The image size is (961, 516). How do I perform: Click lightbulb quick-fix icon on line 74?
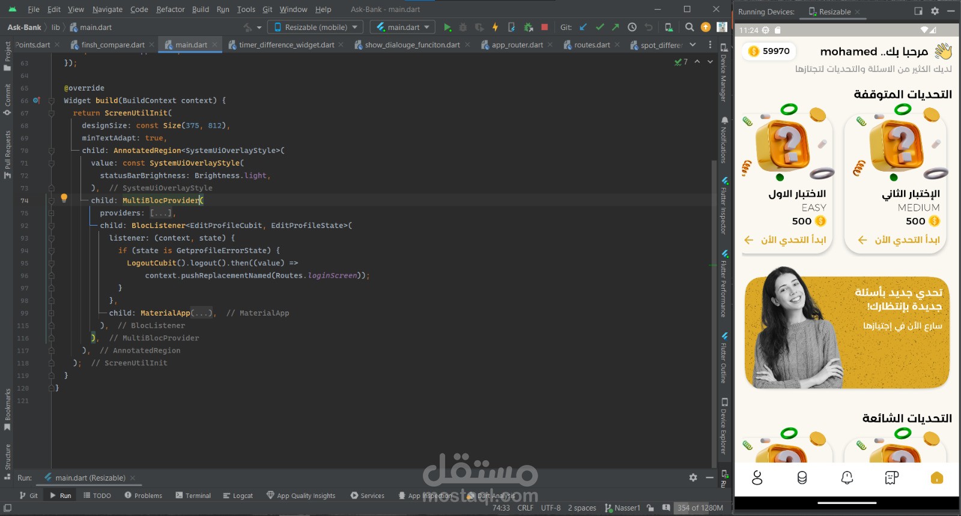coord(64,198)
